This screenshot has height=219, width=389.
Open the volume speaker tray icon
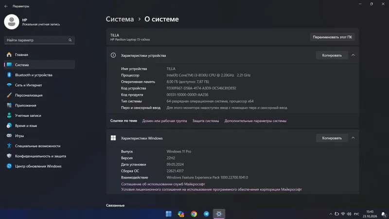[x=349, y=214]
